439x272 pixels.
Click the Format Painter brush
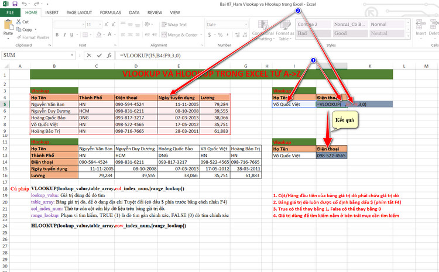coord(19,37)
